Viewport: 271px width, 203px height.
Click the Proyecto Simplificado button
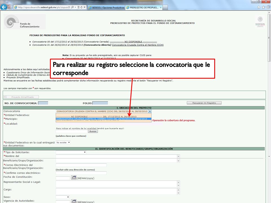pos(23,97)
